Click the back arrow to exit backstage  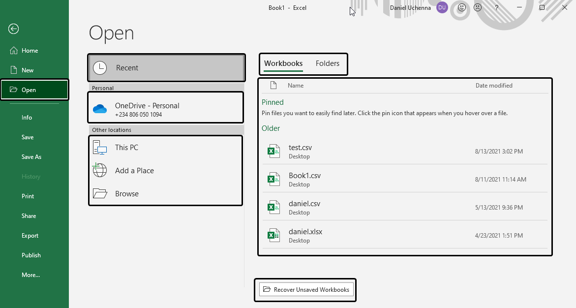[13, 29]
